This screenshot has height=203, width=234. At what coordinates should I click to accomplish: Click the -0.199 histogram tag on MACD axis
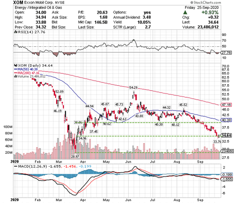(226, 175)
